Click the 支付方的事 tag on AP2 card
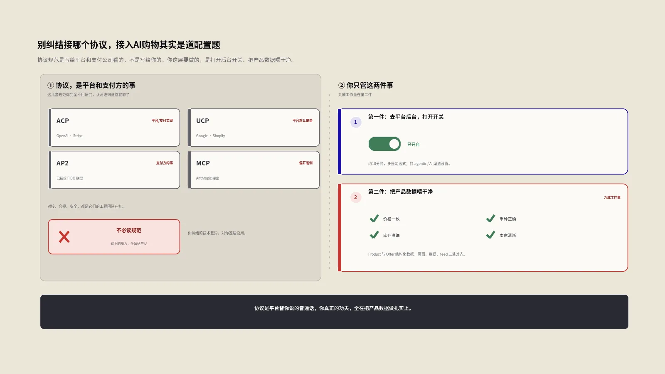Screen dimensions: 665x374 pos(165,163)
